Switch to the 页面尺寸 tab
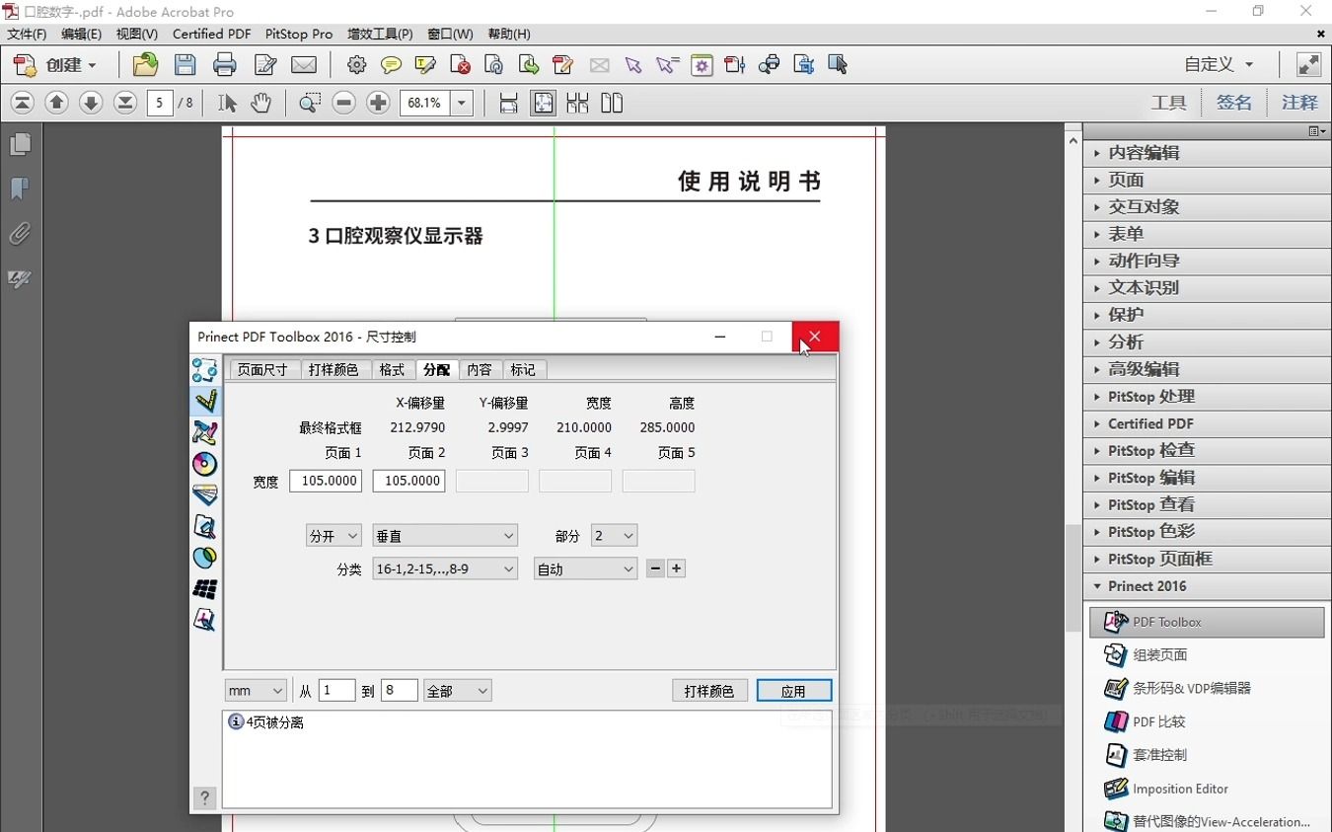Image resolution: width=1332 pixels, height=832 pixels. [262, 369]
